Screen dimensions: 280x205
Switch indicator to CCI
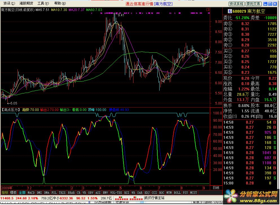(x=154, y=193)
